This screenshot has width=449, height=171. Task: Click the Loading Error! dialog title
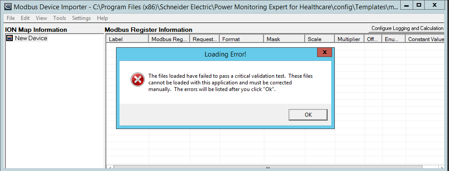tap(225, 54)
